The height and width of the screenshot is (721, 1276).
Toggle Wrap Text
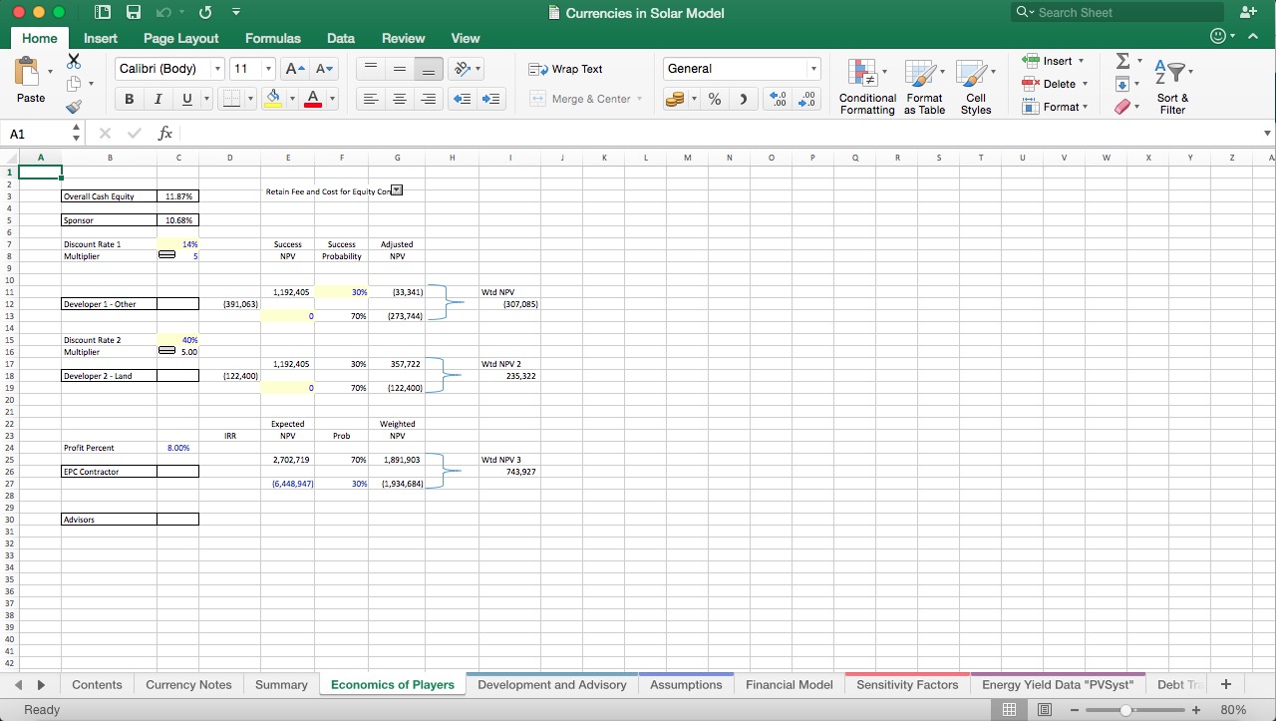566,69
